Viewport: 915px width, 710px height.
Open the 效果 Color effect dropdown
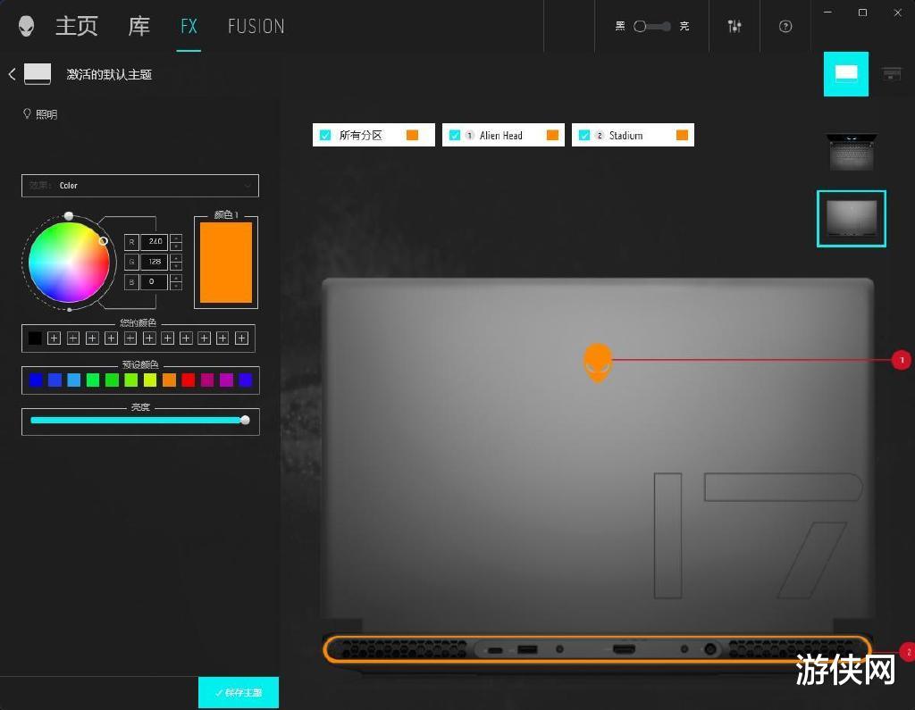(x=140, y=186)
